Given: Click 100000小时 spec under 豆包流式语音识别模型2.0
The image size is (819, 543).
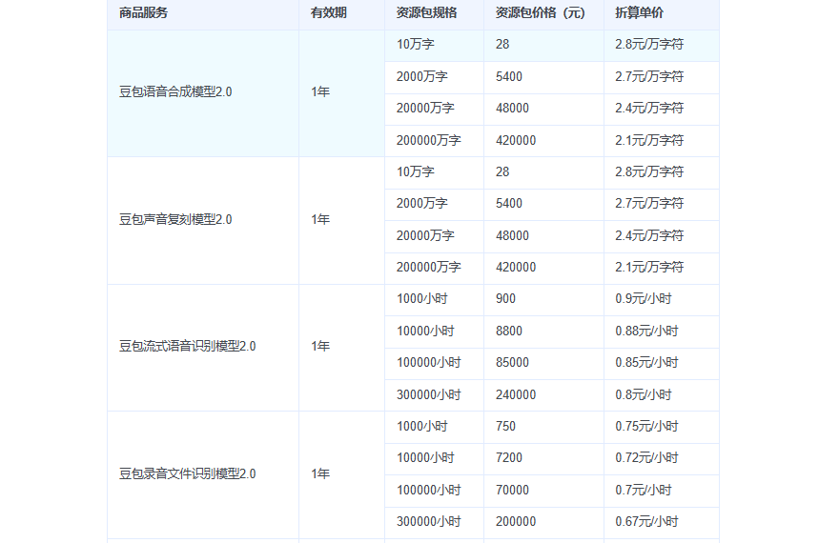Looking at the screenshot, I should point(434,363).
